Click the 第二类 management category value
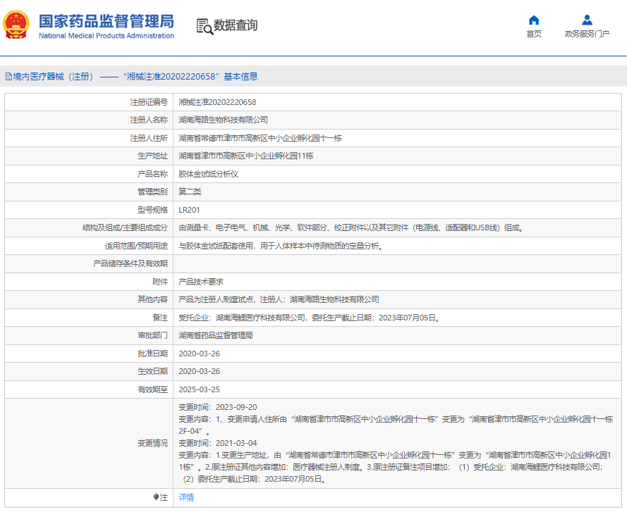 190,192
